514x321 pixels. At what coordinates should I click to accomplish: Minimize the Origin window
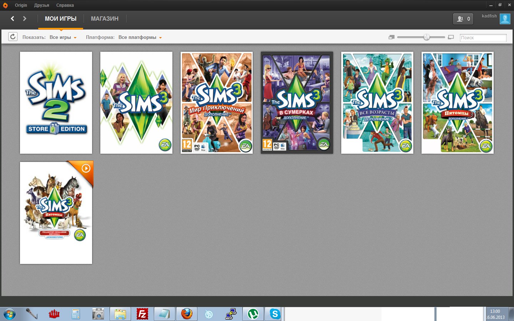491,5
